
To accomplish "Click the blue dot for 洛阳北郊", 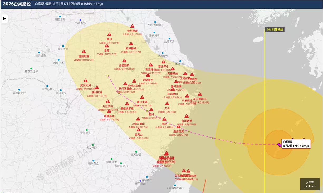I will point(60,16).
